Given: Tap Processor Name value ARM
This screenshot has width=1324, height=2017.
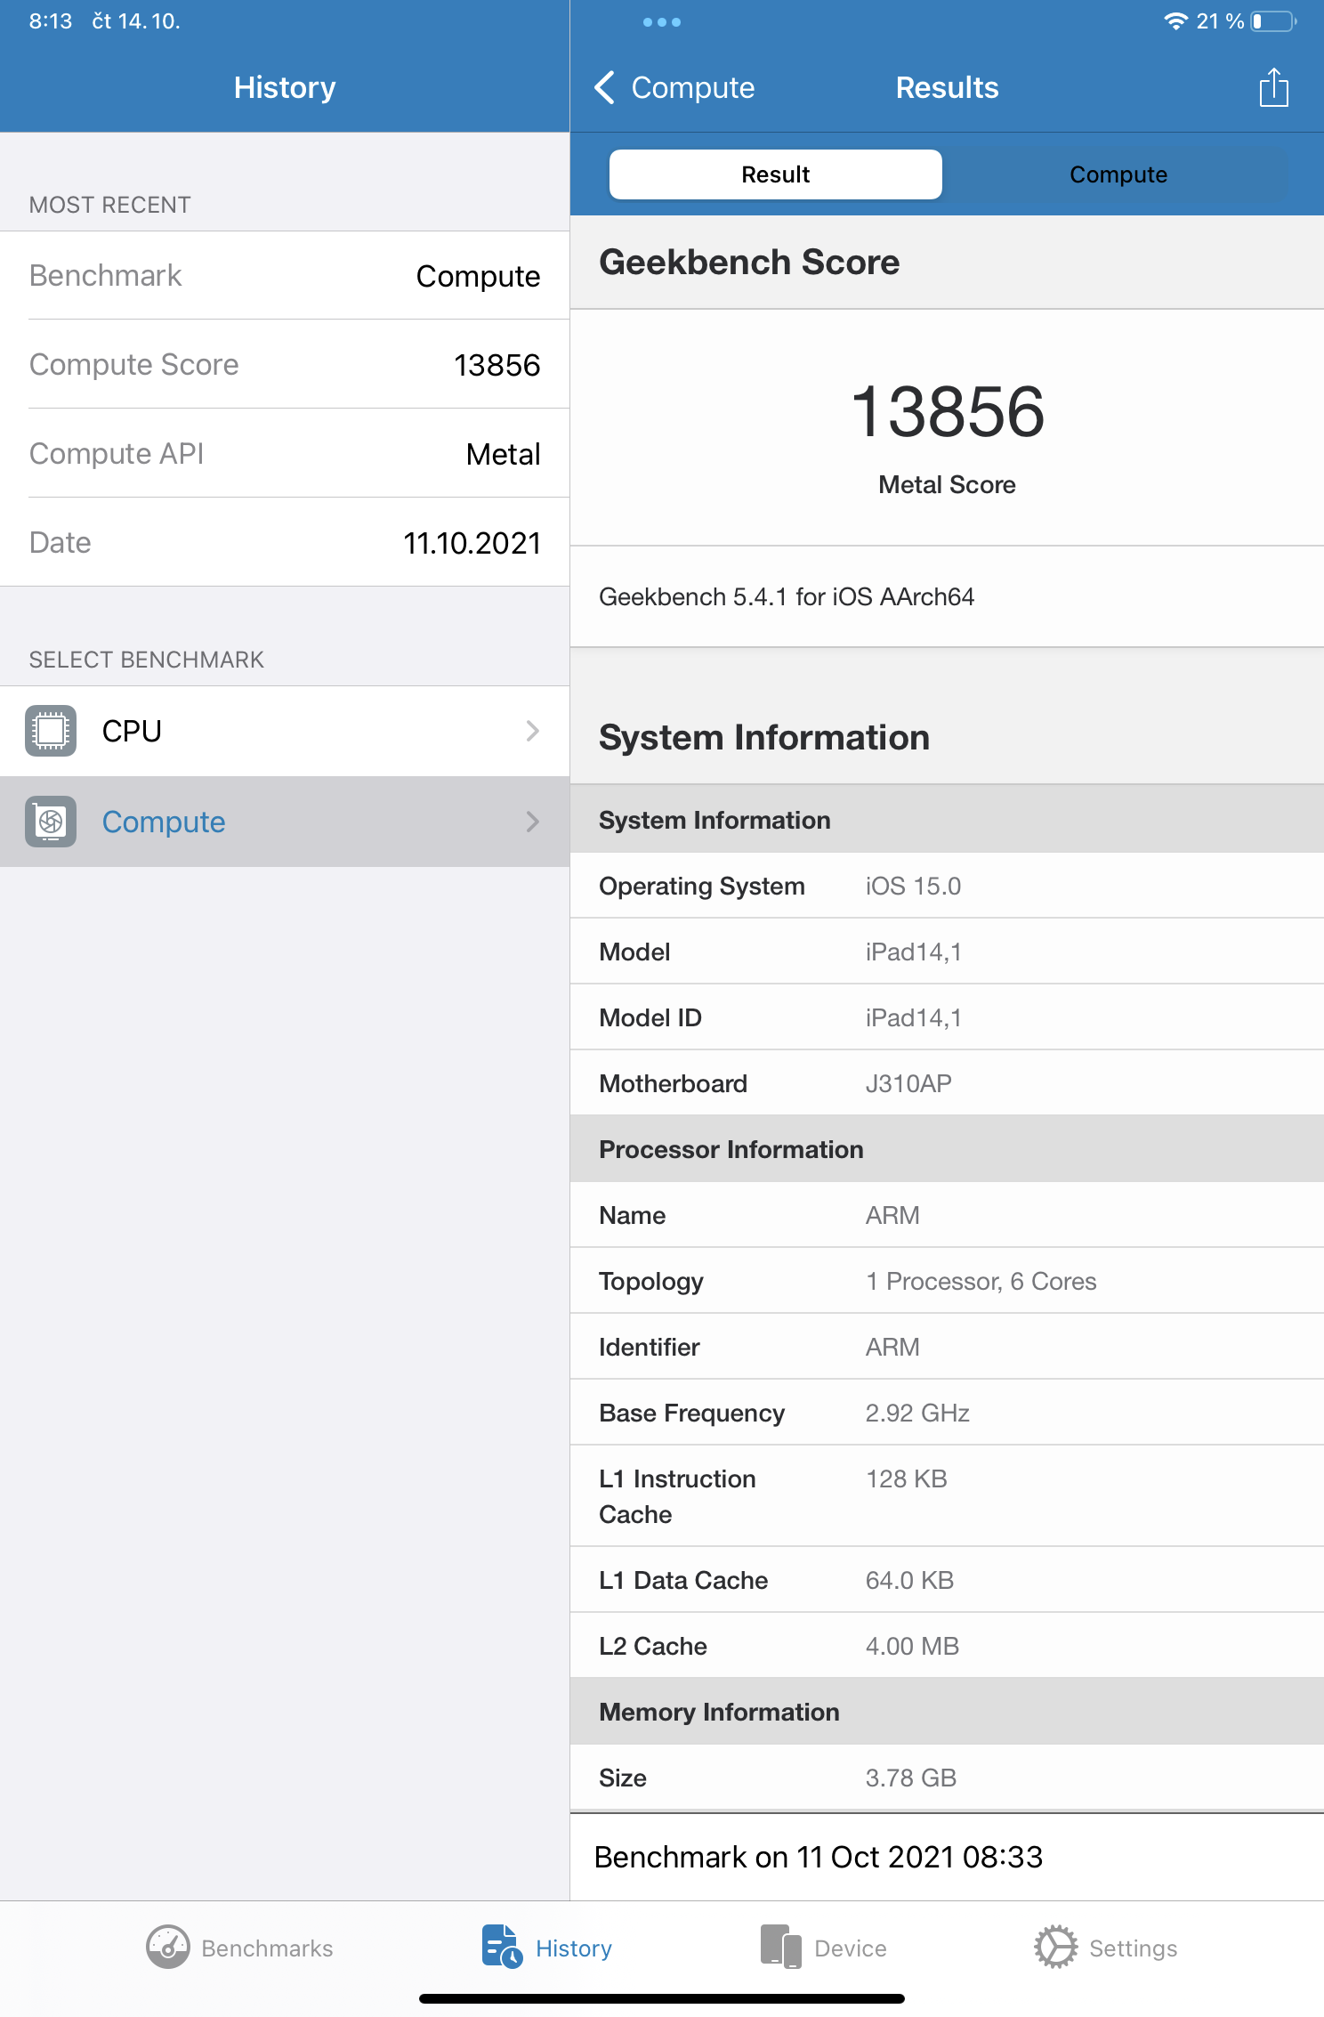Looking at the screenshot, I should (892, 1215).
